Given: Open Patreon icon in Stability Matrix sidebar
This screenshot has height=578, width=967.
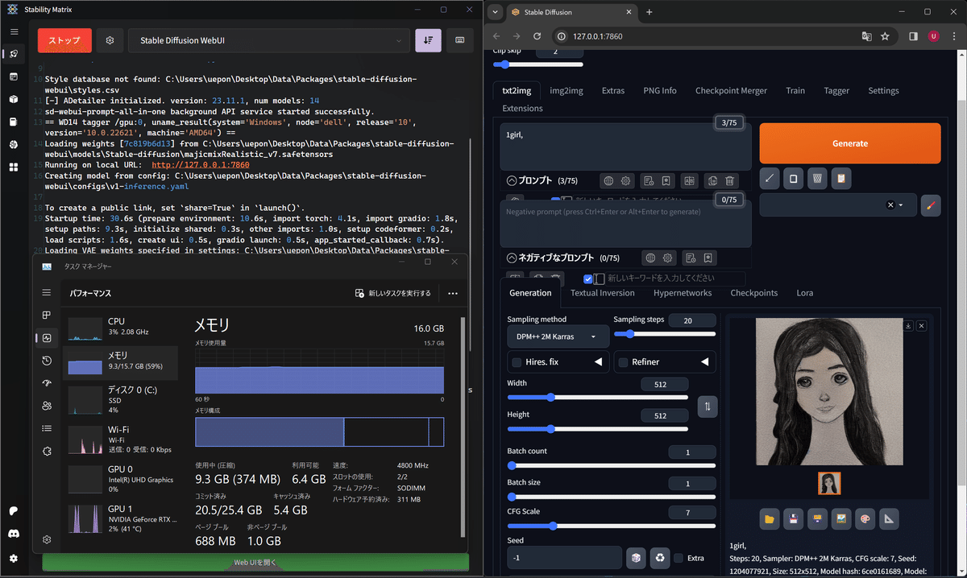Looking at the screenshot, I should pyautogui.click(x=14, y=511).
